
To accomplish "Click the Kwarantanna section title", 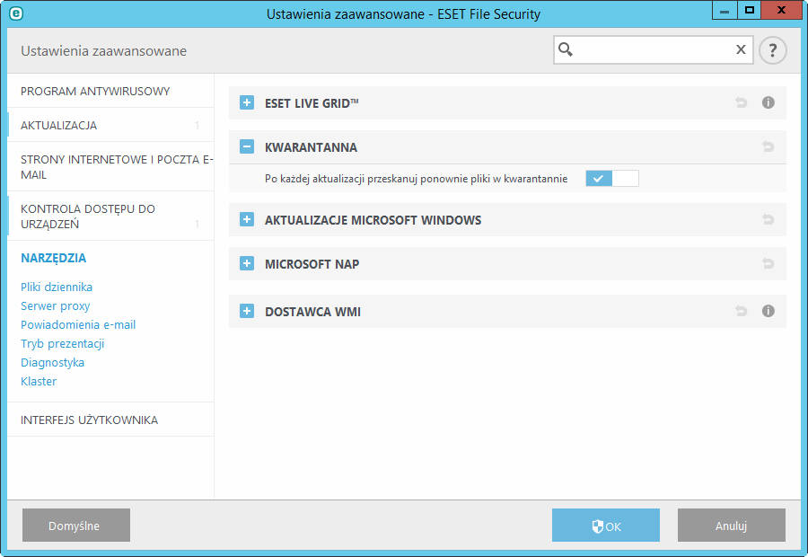I will 311,147.
